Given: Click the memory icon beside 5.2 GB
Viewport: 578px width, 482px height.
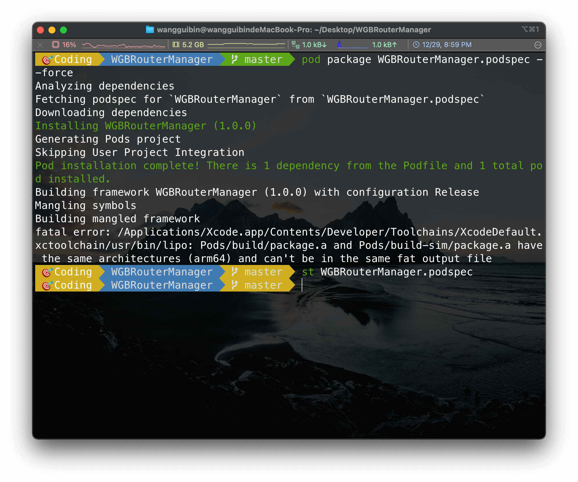Looking at the screenshot, I should click(176, 45).
